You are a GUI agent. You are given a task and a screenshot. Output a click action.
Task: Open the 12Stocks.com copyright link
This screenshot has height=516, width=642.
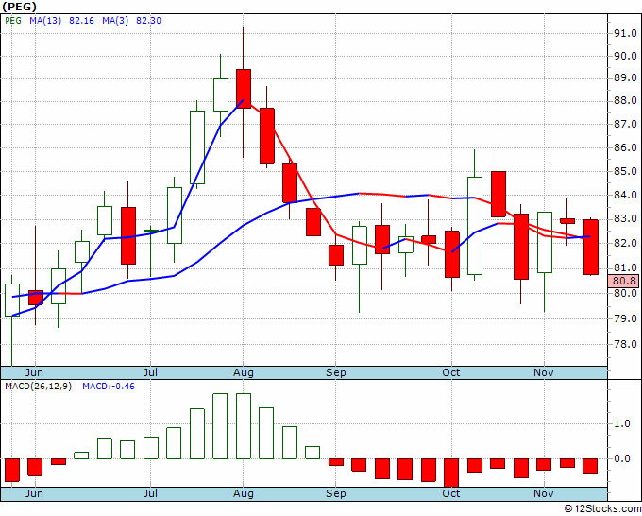602,509
